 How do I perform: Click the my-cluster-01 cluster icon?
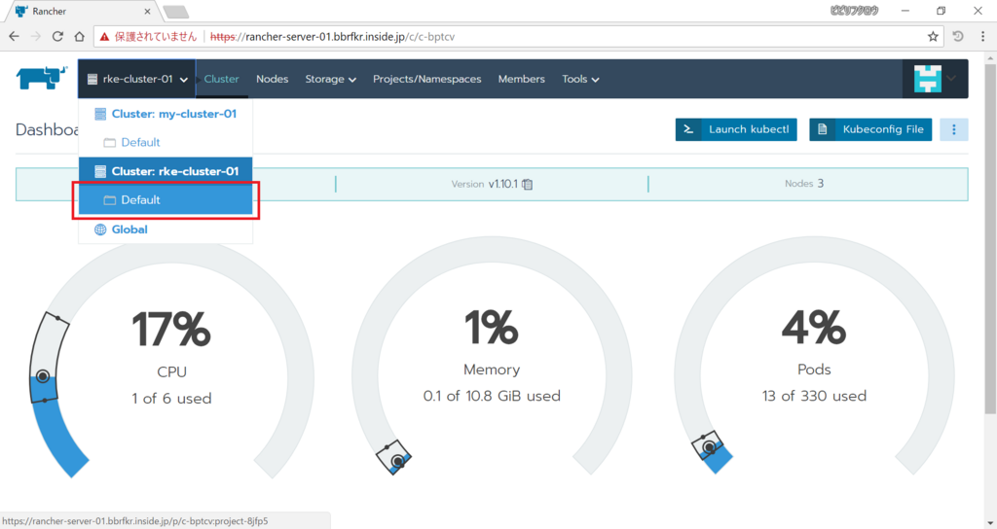point(100,114)
